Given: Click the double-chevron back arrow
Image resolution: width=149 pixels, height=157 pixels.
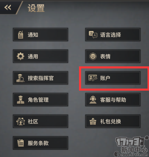Looking at the screenshot, I should coord(8,7).
